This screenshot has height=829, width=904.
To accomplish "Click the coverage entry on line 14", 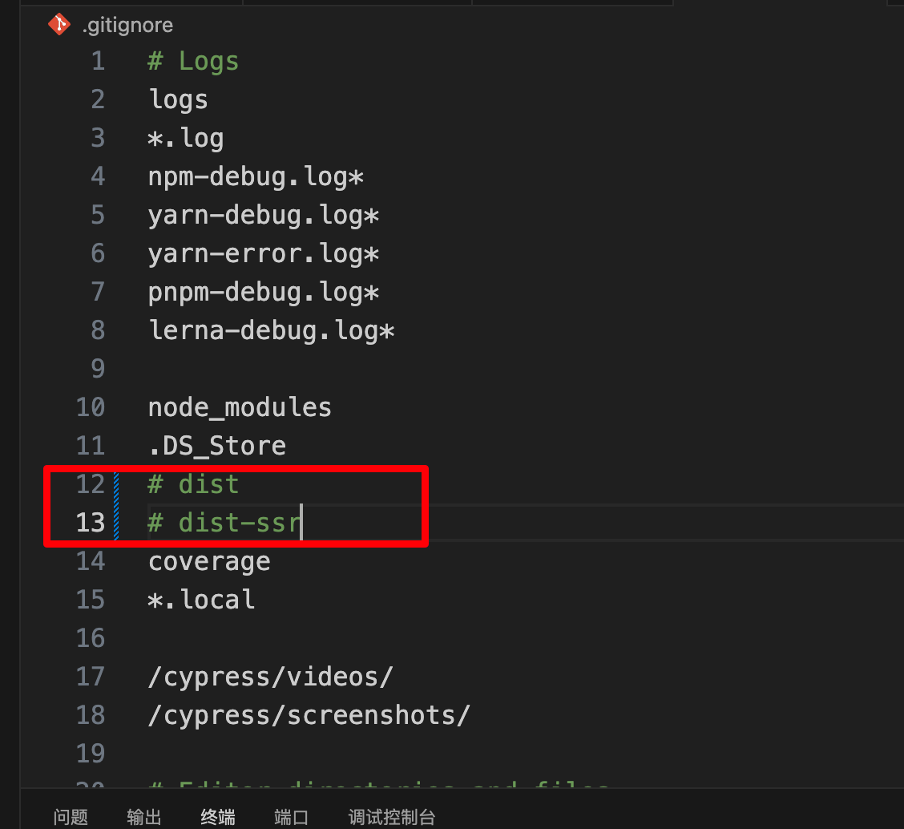I will point(209,561).
